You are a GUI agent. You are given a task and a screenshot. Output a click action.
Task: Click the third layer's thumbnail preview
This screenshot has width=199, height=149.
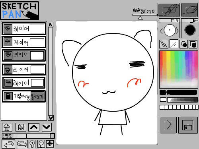[x=37, y=56]
